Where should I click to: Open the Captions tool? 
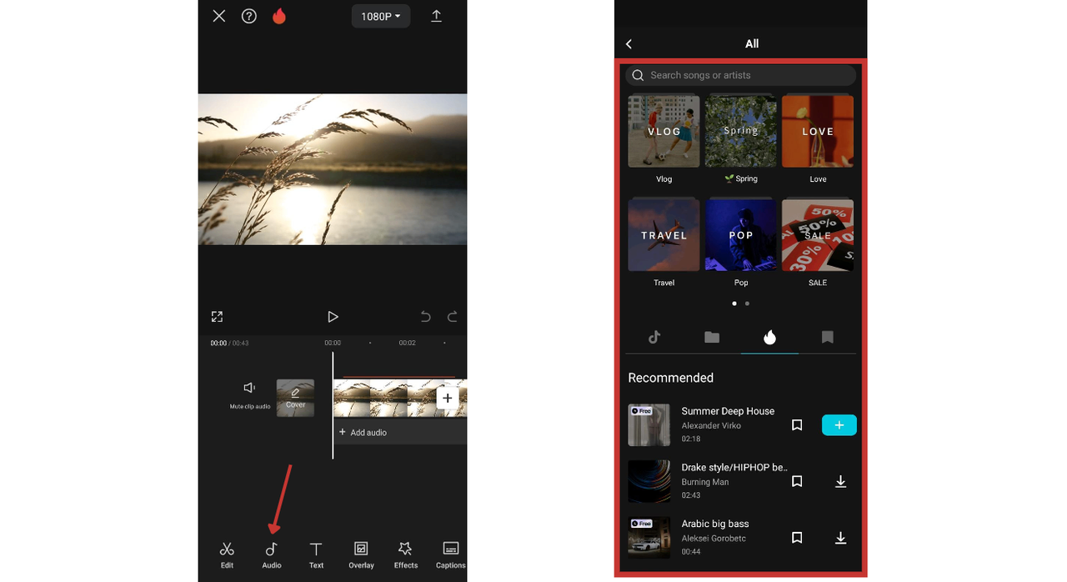pyautogui.click(x=450, y=554)
